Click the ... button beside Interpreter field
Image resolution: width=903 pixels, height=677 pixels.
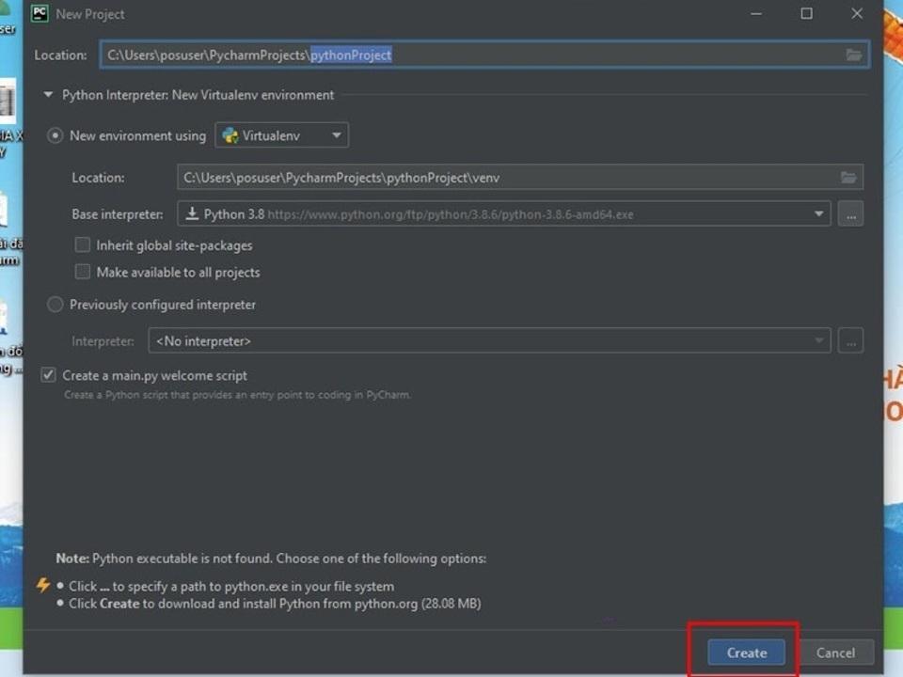pyautogui.click(x=850, y=340)
